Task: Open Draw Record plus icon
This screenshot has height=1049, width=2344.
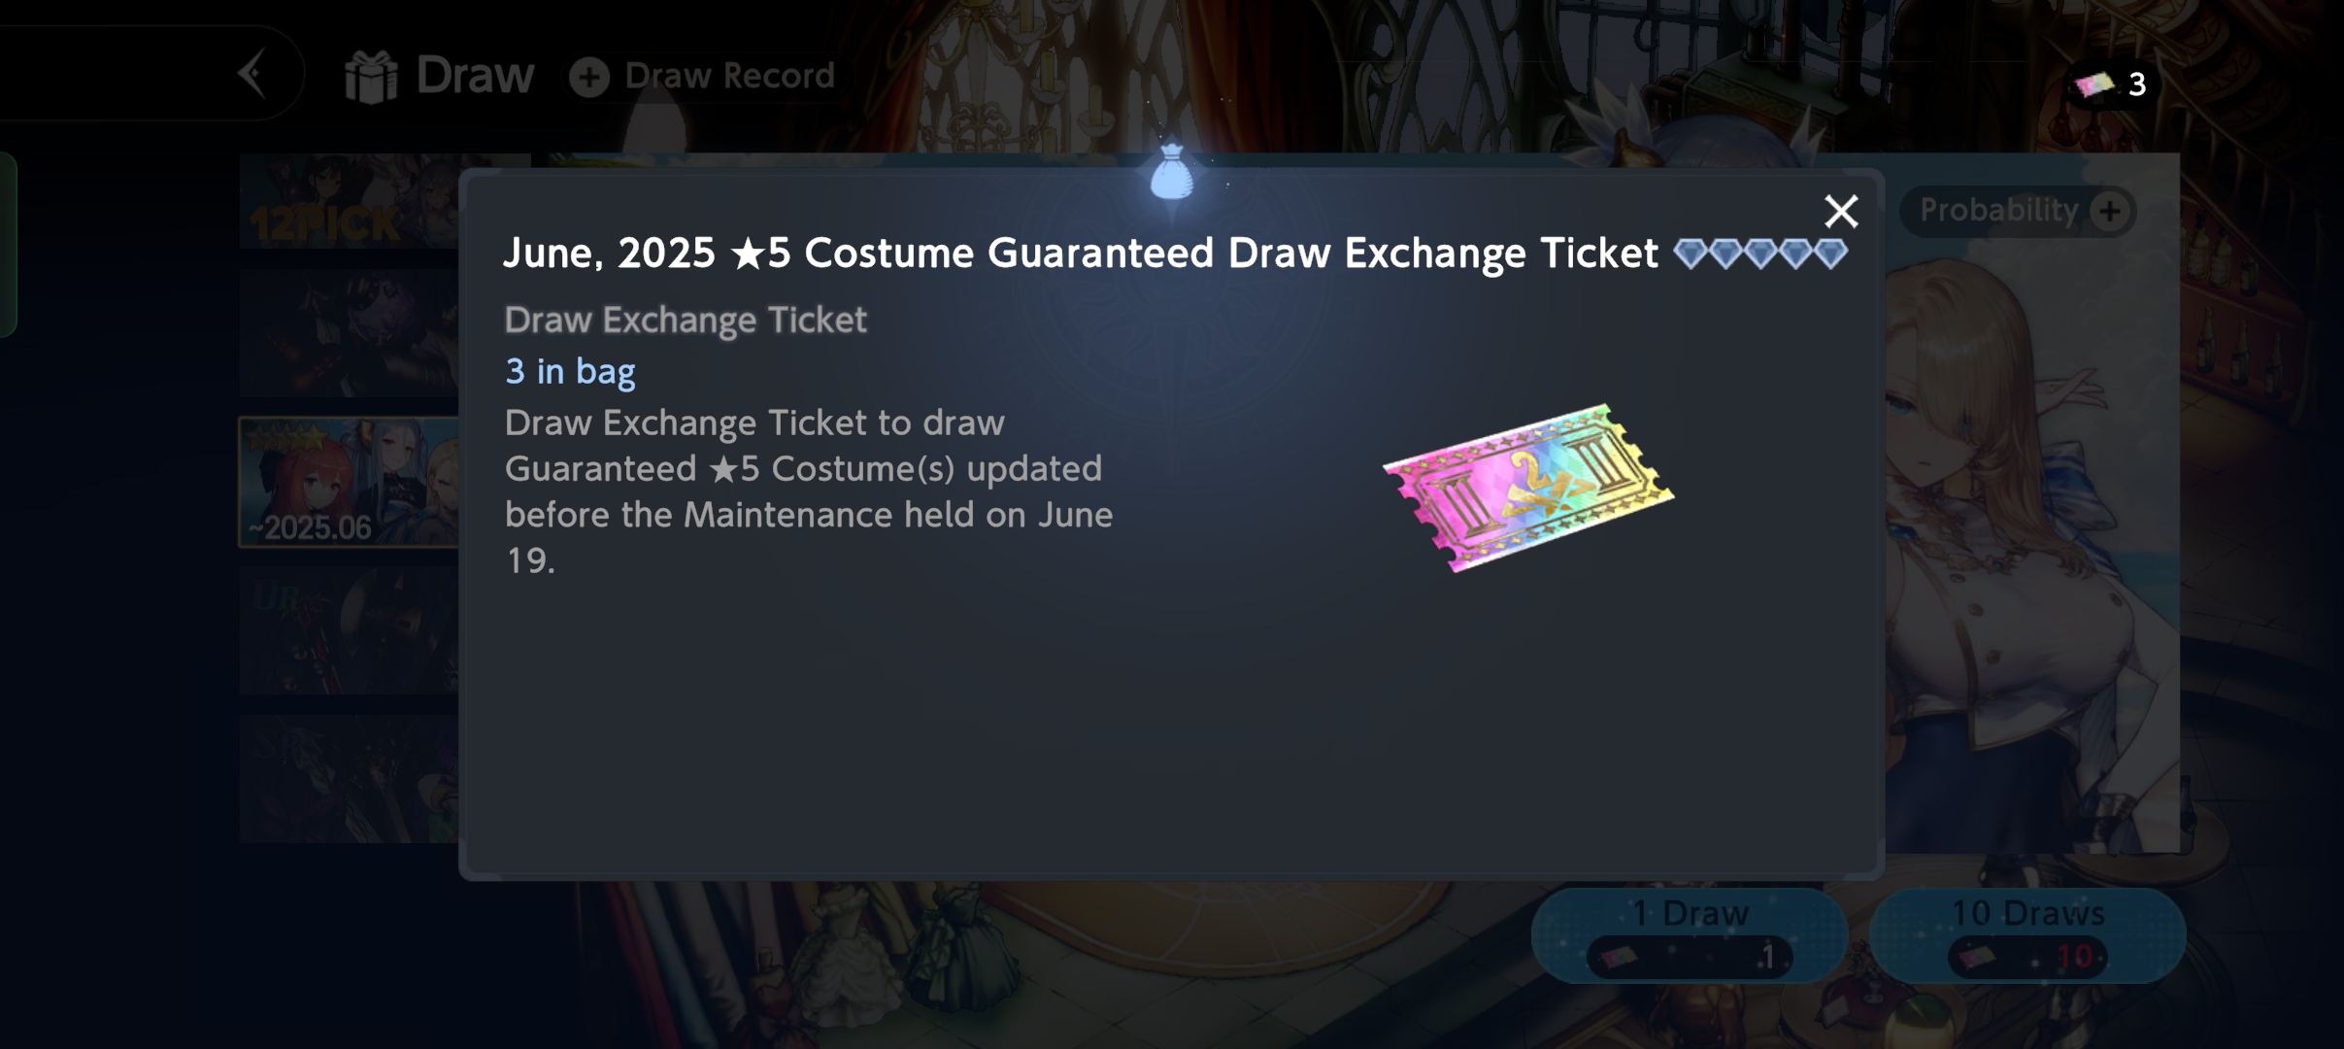Action: click(589, 77)
